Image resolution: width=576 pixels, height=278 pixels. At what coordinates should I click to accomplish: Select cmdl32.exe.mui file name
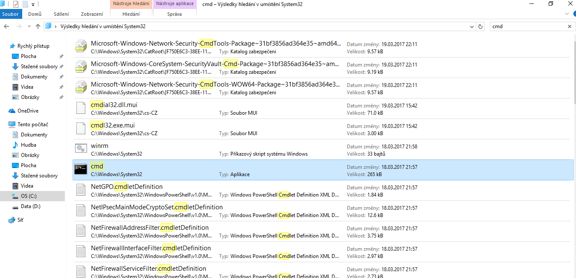click(x=113, y=125)
